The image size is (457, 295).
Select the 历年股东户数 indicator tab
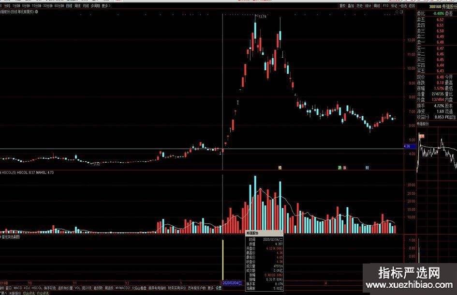197,288
